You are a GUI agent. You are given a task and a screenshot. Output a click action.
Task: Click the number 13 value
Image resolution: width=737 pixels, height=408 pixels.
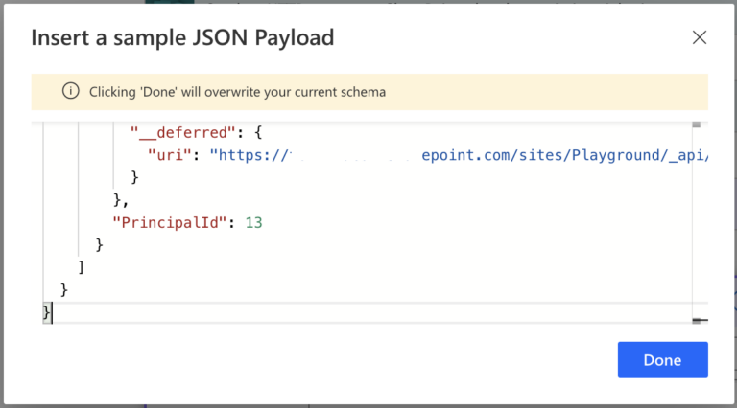pyautogui.click(x=253, y=223)
